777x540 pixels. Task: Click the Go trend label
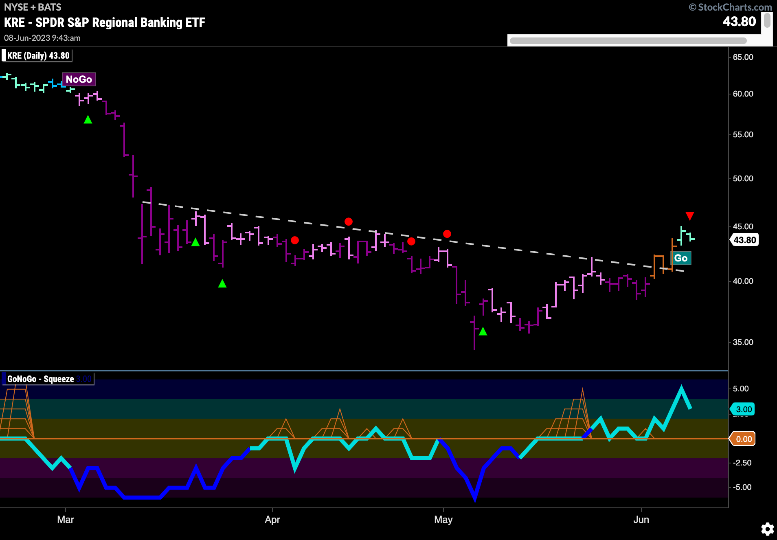[681, 258]
